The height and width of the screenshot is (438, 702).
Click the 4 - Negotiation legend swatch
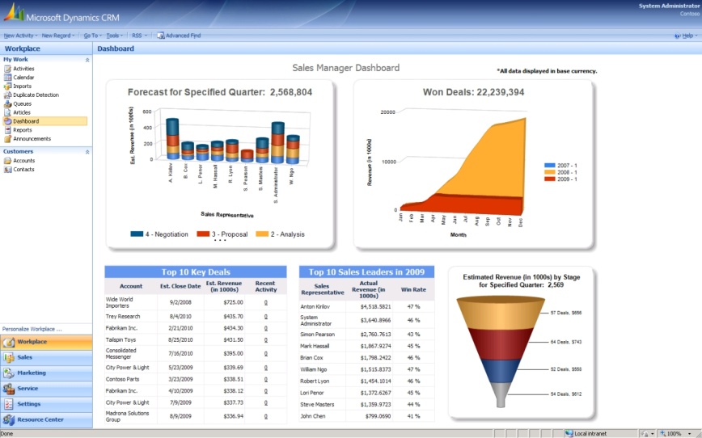pos(137,234)
